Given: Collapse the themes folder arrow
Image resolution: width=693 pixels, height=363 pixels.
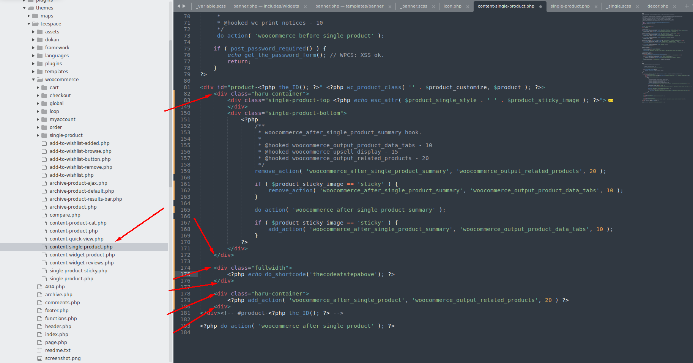Looking at the screenshot, I should pos(24,8).
